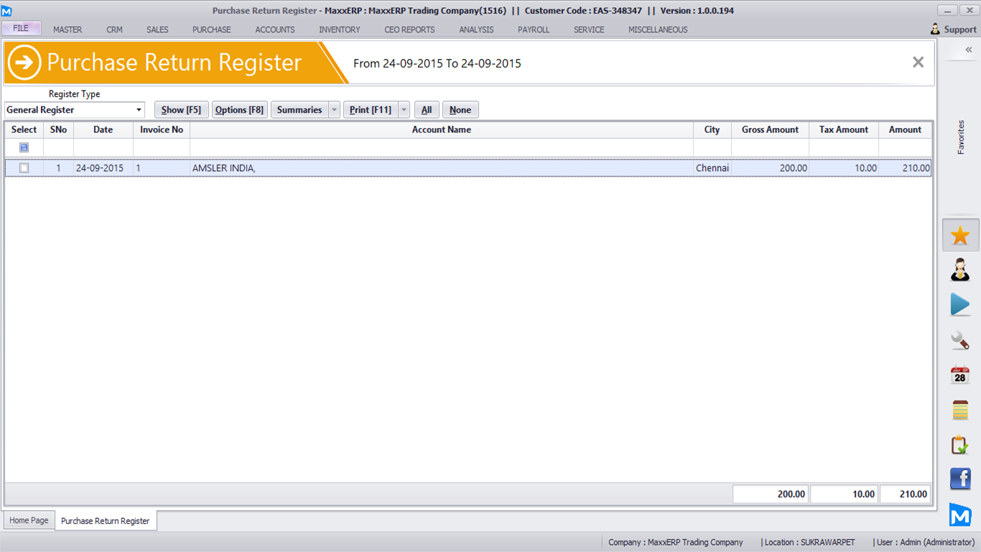This screenshot has height=552, width=981.
Task: Open the calendar icon in sidebar
Action: click(x=960, y=375)
